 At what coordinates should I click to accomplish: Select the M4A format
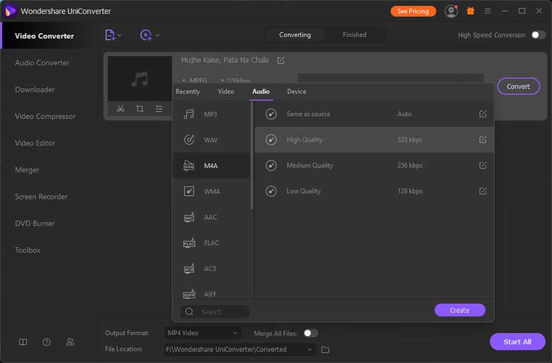coord(211,165)
